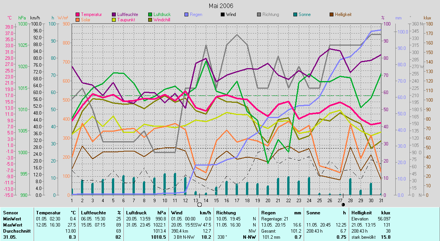
Task: Click the pink Temperatur legend swatch
Action: [x=78, y=14]
